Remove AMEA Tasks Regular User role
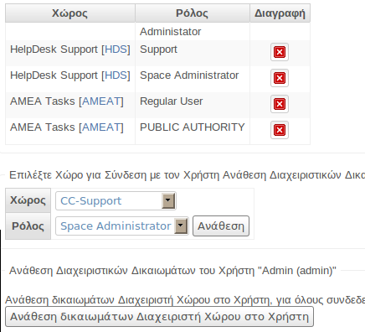Image resolution: width=365 pixels, height=332 pixels. pyautogui.click(x=280, y=104)
